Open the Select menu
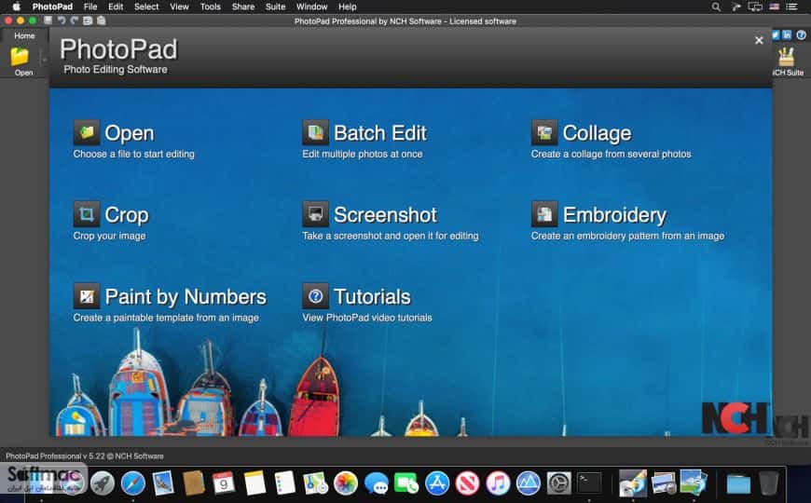This screenshot has height=503, width=811. [x=146, y=7]
